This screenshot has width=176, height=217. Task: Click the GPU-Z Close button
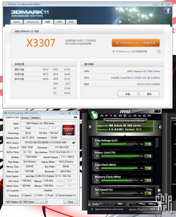pyautogui.click(x=70, y=202)
